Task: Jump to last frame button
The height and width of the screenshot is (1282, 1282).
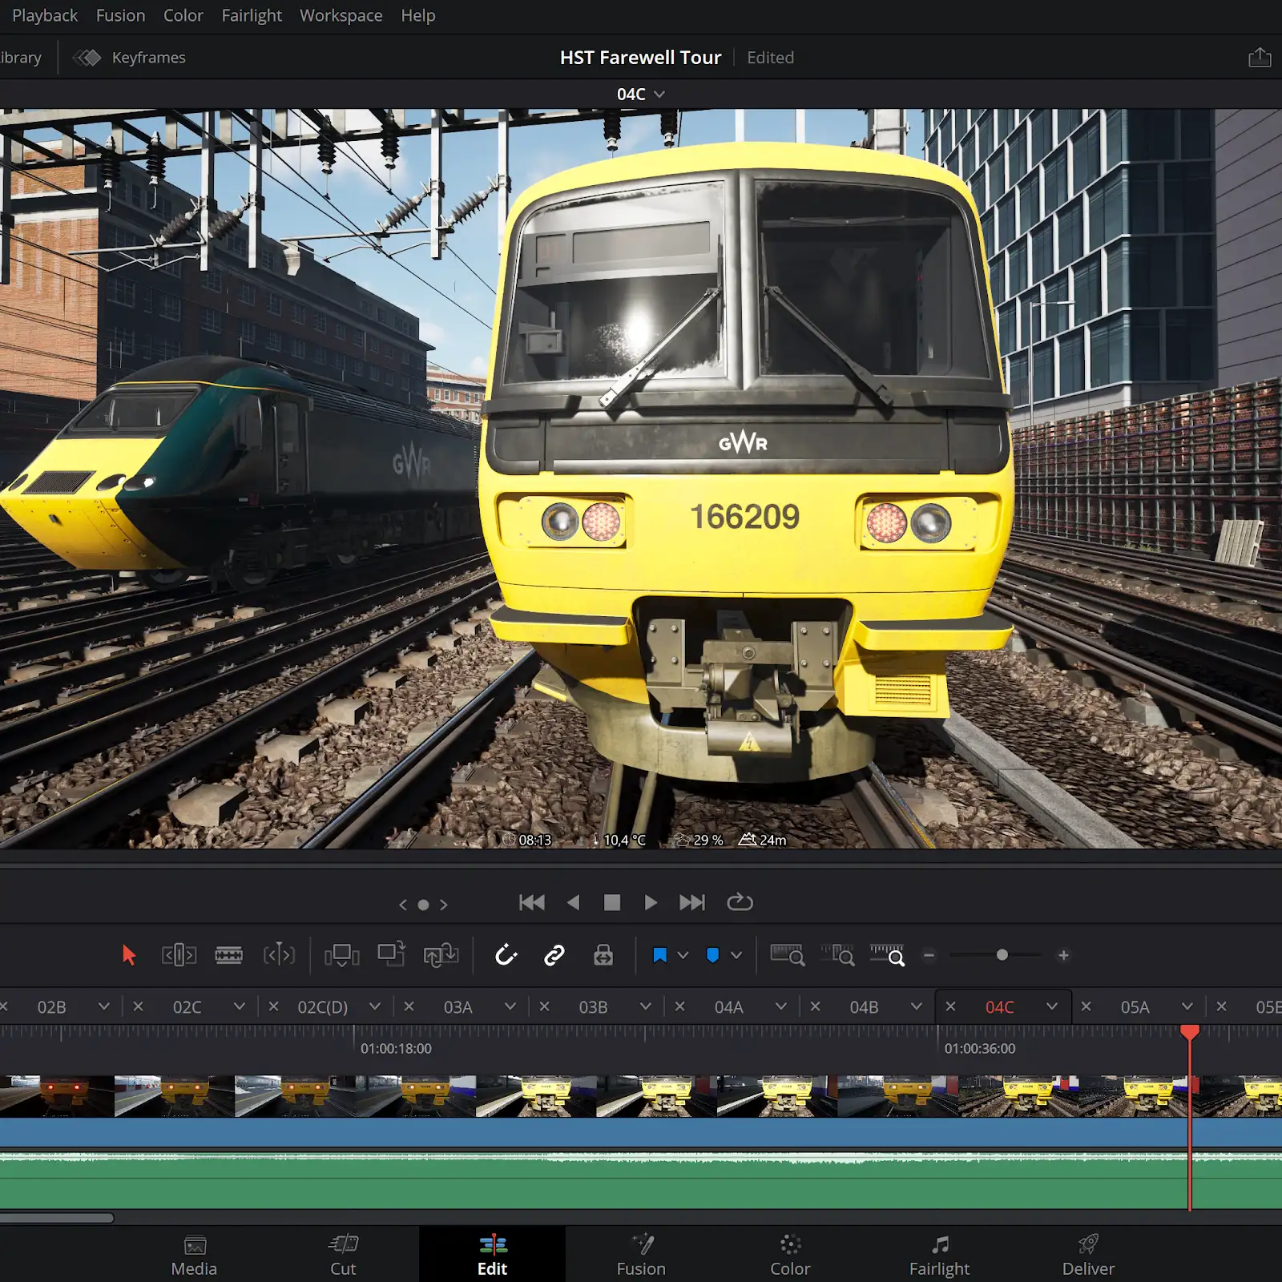Action: coord(692,903)
